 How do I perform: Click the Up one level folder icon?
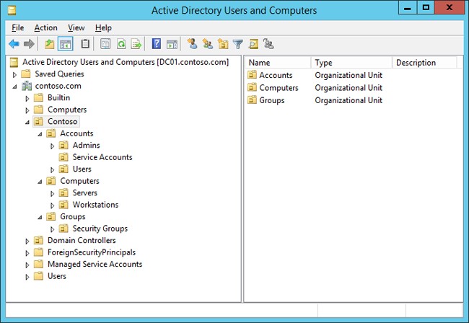[49, 44]
